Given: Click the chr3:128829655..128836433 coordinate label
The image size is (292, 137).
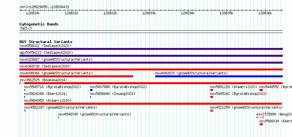Looking at the screenshot, I should point(44,7).
